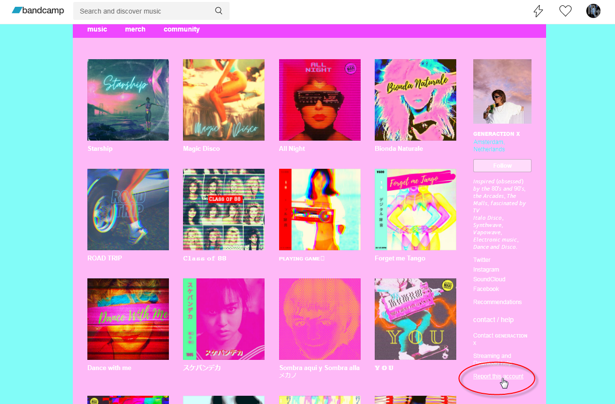Focus the search and discover music field
Viewport: 615px width, 404px height.
(x=151, y=11)
